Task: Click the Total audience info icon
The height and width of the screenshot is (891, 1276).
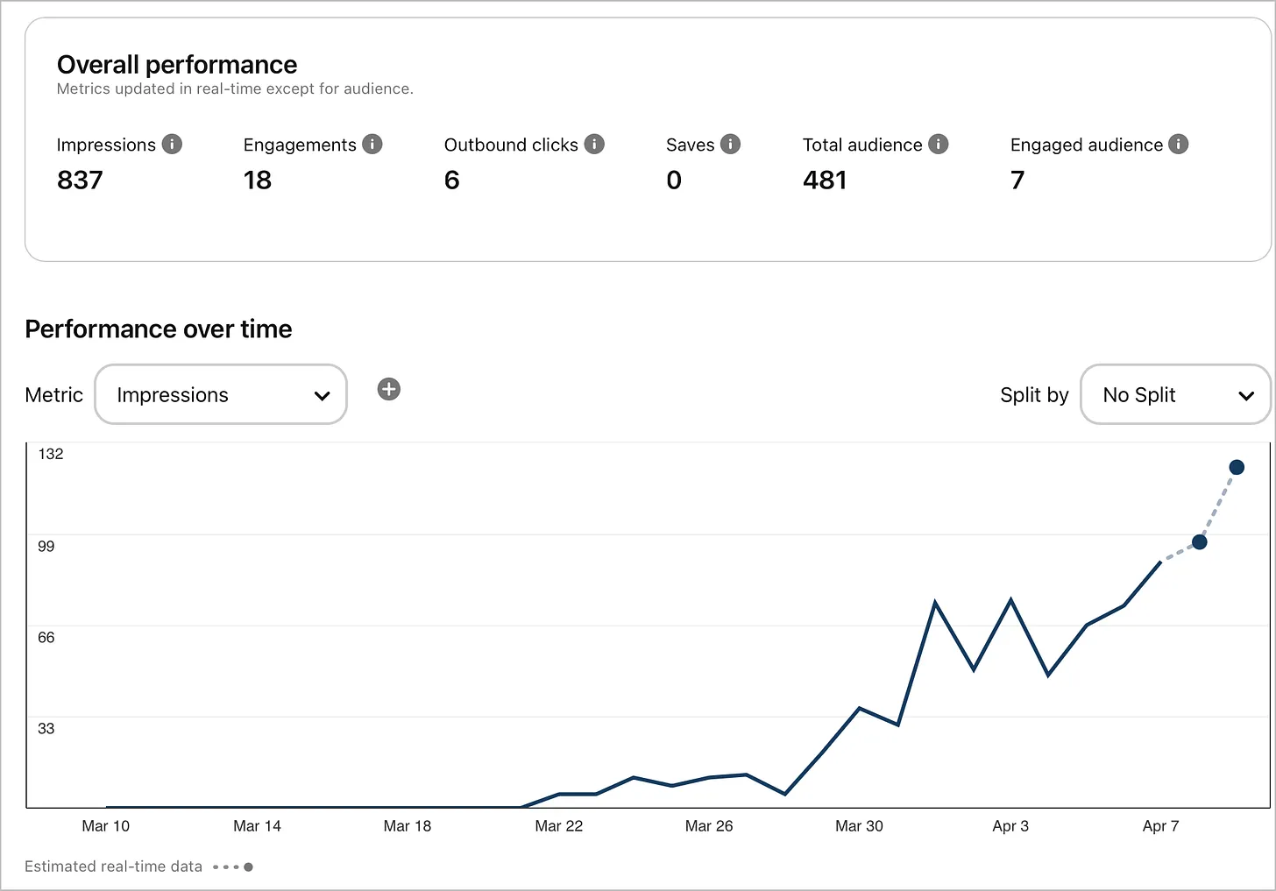Action: point(938,145)
